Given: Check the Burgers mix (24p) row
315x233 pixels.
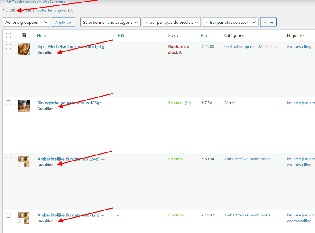Looking at the screenshot, I should tap(8, 159).
